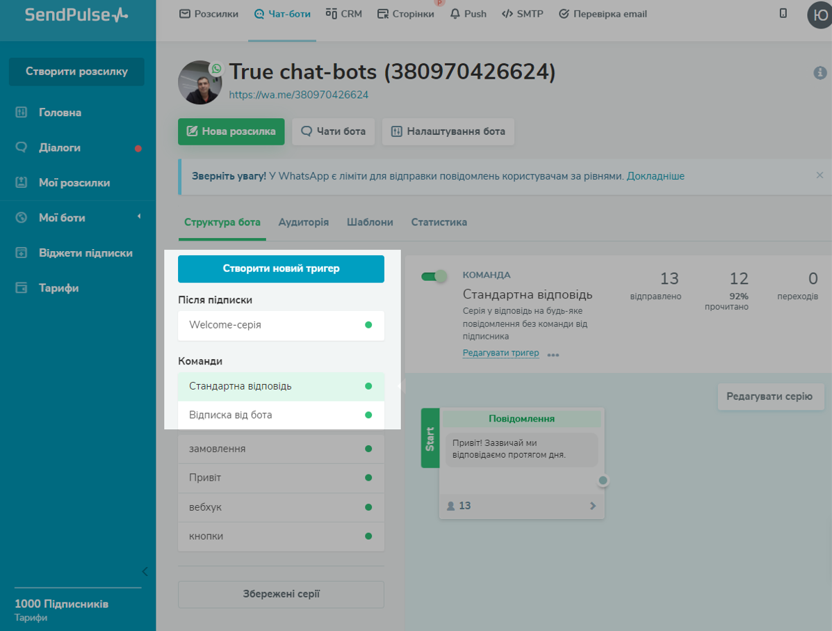This screenshot has height=631, width=832.
Task: Click the 13 subscribers count in block
Action: point(459,506)
